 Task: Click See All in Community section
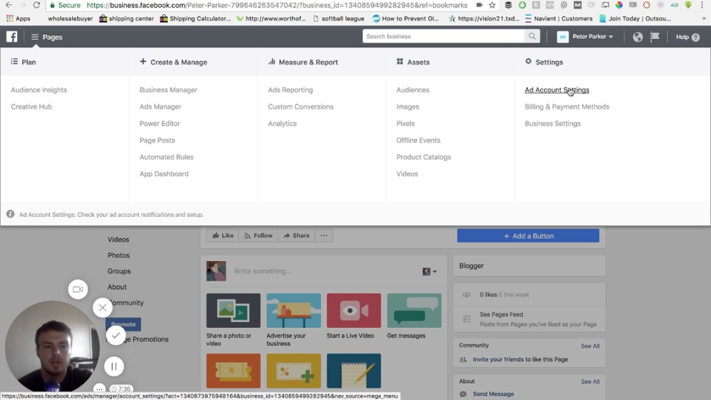tap(590, 346)
